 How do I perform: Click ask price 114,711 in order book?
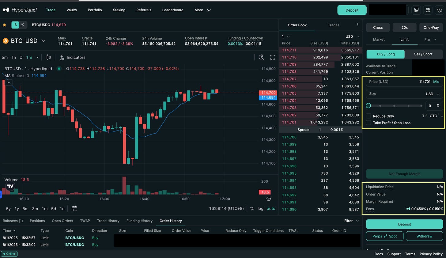point(289,50)
